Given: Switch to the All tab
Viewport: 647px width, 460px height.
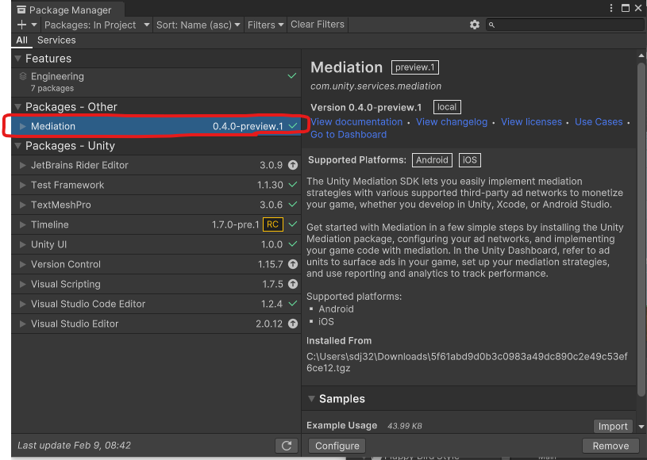Looking at the screenshot, I should (x=22, y=40).
